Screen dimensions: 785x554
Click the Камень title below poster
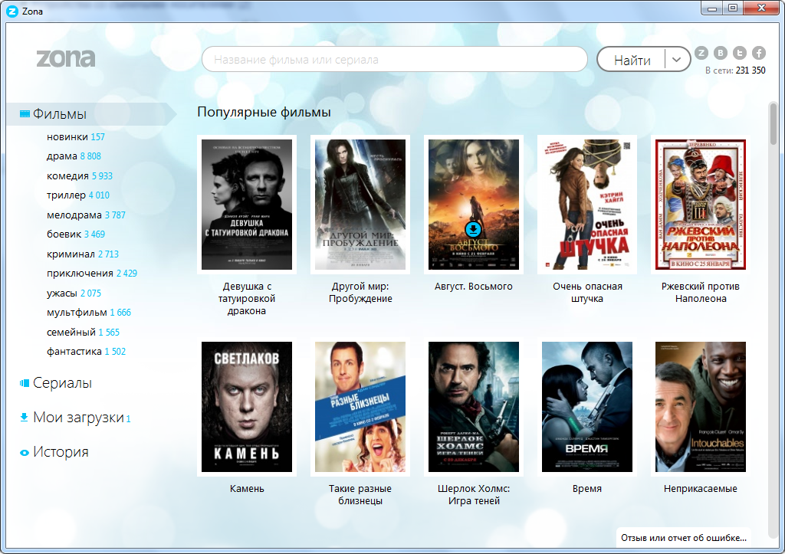click(x=247, y=488)
